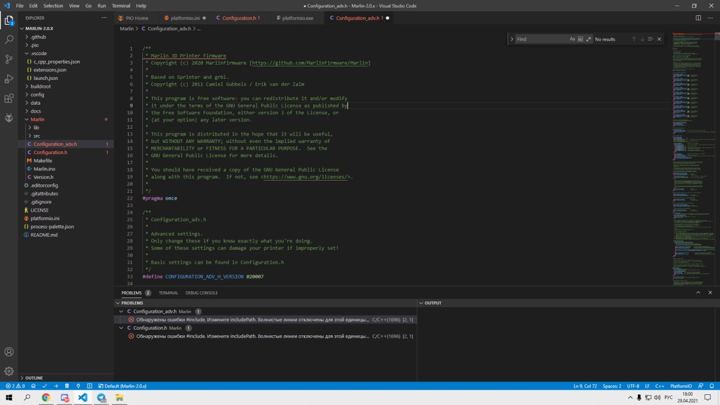The image size is (720, 405).
Task: Collapse Configuration_adv.h group in Problems
Action: coord(121,311)
